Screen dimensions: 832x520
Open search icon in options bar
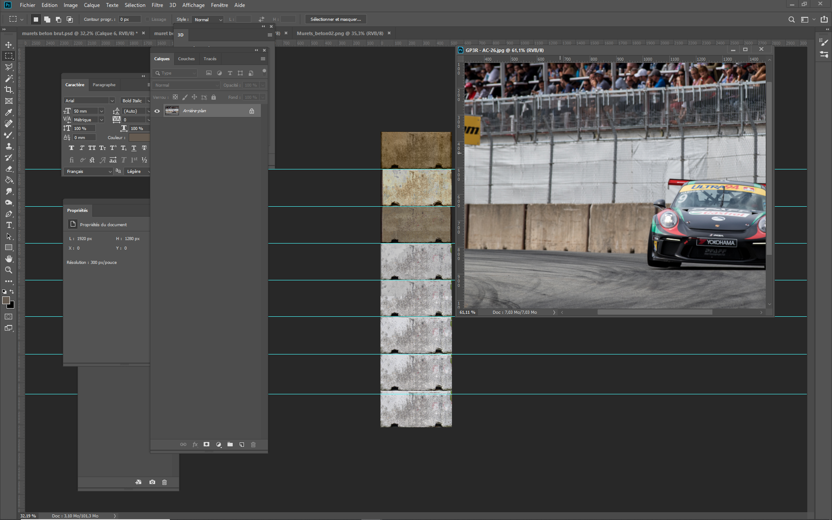791,19
